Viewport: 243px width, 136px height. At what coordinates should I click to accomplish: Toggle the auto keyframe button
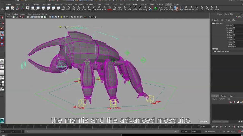click(239, 131)
